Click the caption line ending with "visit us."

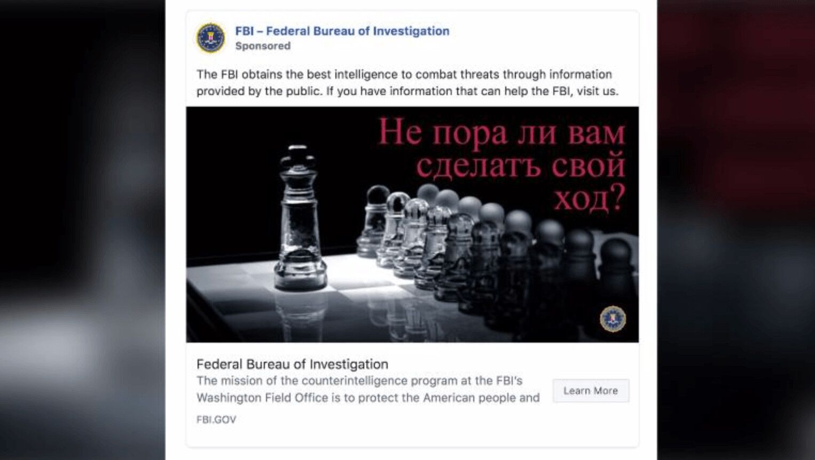click(x=407, y=91)
